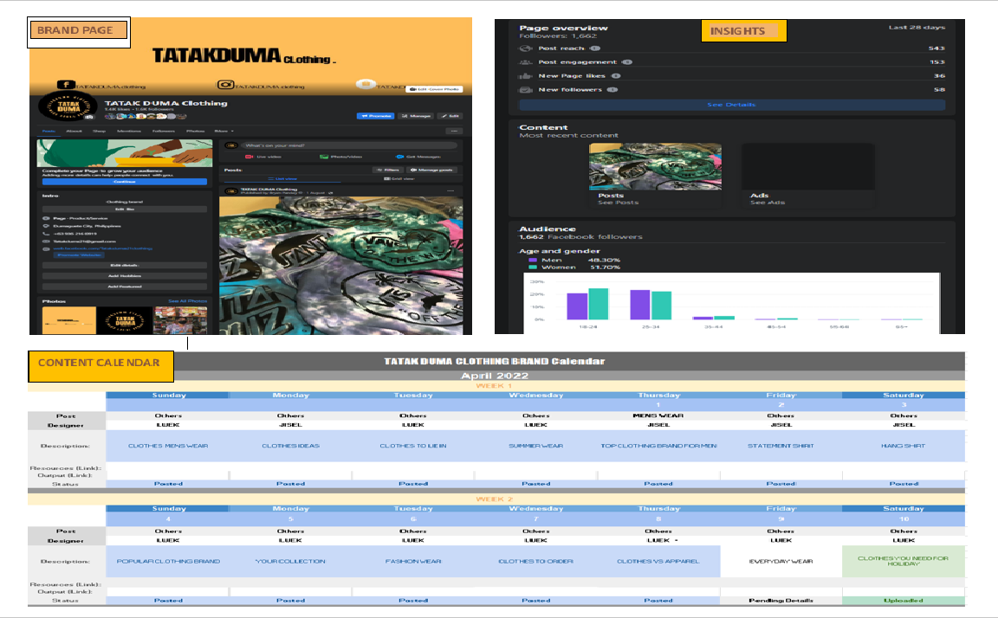998x618 pixels.
Task: Open the Mentions tab
Action: pos(129,131)
